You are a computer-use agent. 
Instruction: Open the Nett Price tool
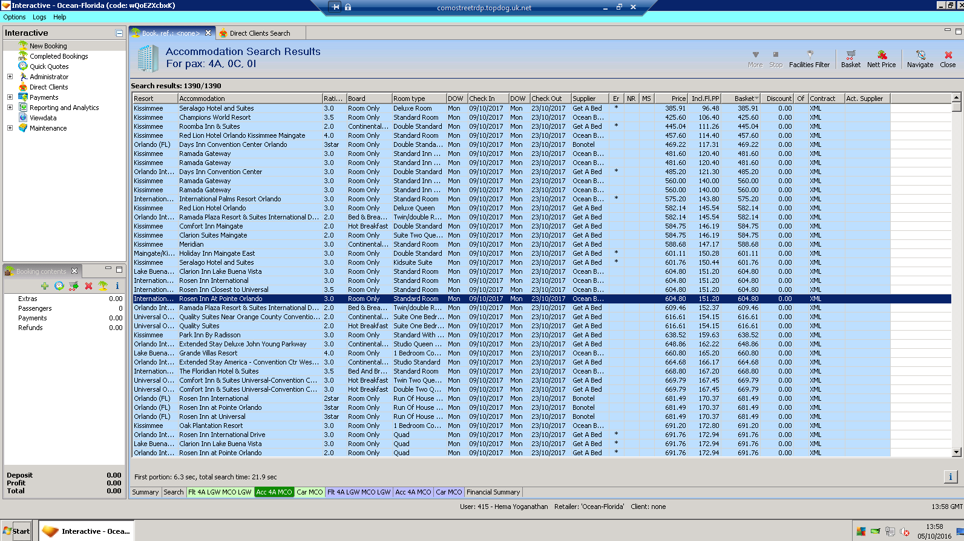point(881,59)
